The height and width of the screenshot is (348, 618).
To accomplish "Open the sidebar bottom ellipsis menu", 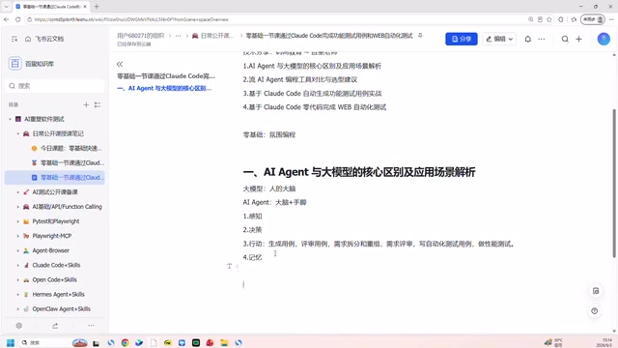I will coord(91,326).
